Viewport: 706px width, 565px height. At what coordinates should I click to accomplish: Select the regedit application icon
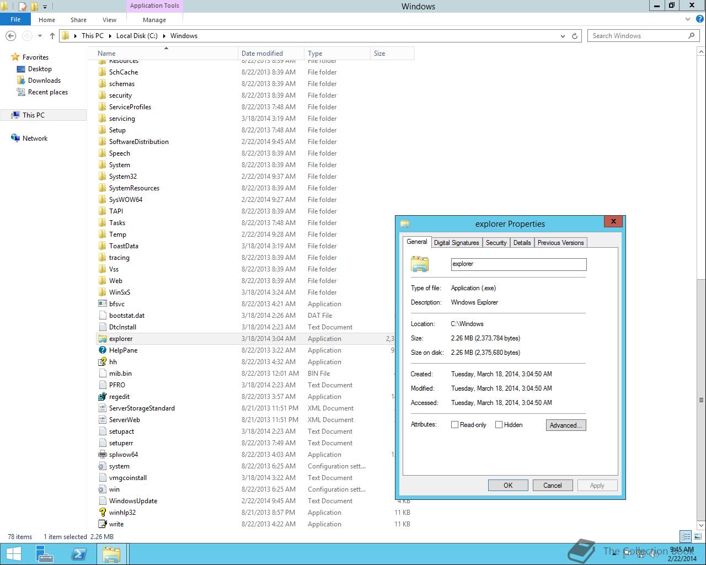coord(102,397)
